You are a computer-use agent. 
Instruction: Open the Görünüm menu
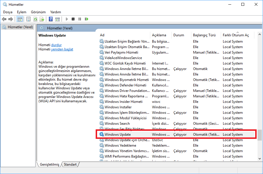(x=38, y=12)
